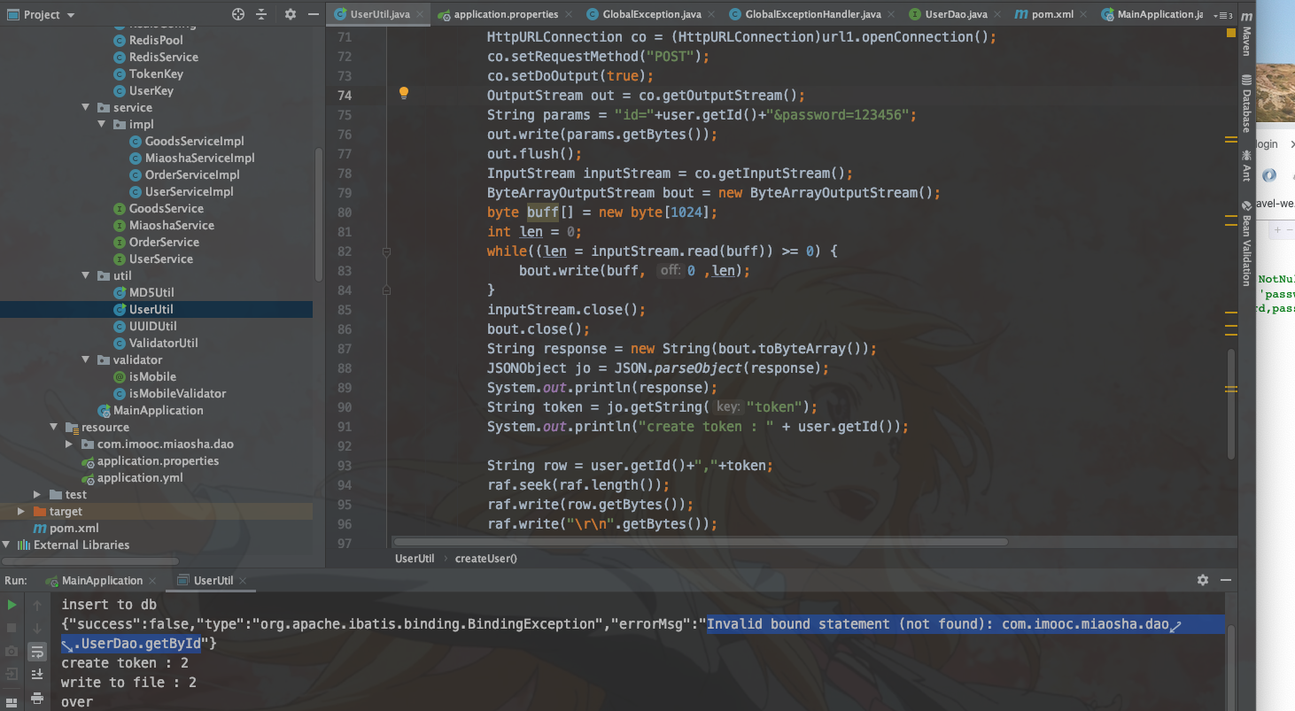The height and width of the screenshot is (711, 1295).
Task: Close the UserUtil.java editor tab
Action: (421, 15)
